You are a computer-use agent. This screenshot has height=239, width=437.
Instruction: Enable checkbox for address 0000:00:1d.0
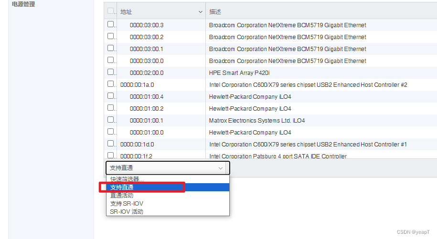point(110,144)
